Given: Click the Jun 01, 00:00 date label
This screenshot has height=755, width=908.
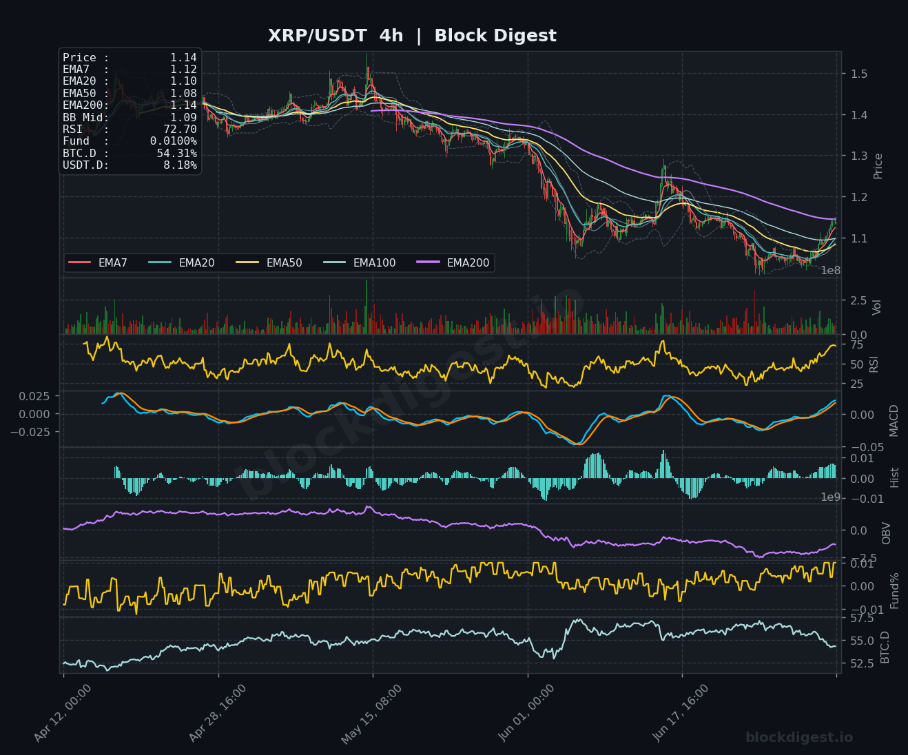Looking at the screenshot, I should (526, 714).
